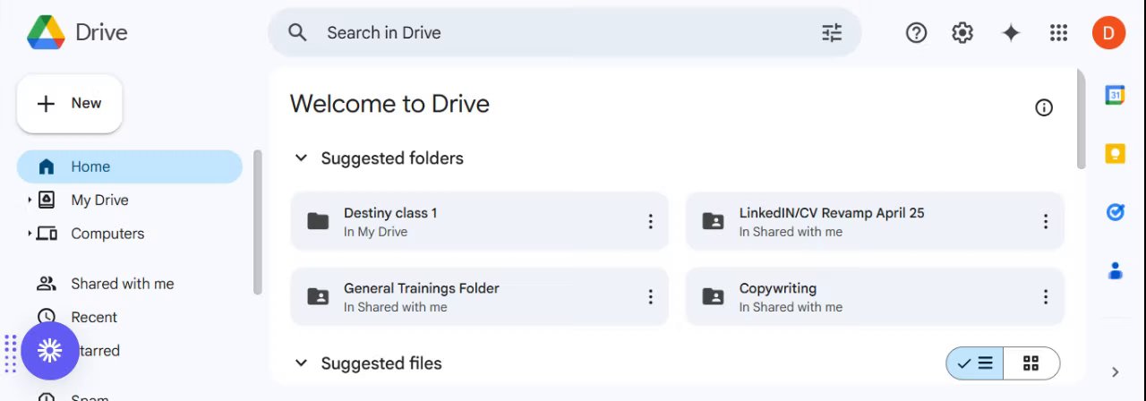This screenshot has height=401, width=1146.
Task: Switch to grid layout view
Action: click(1031, 363)
